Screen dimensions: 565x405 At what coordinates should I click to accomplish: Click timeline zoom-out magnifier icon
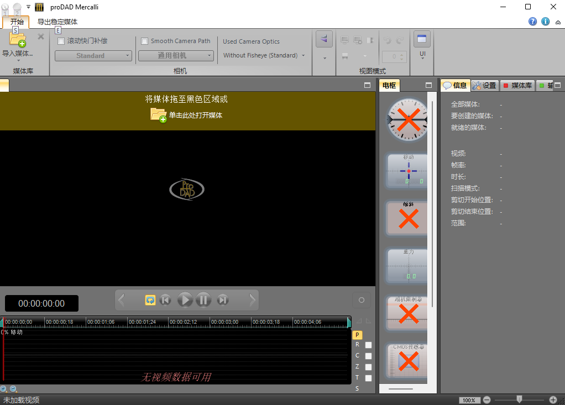click(x=13, y=389)
